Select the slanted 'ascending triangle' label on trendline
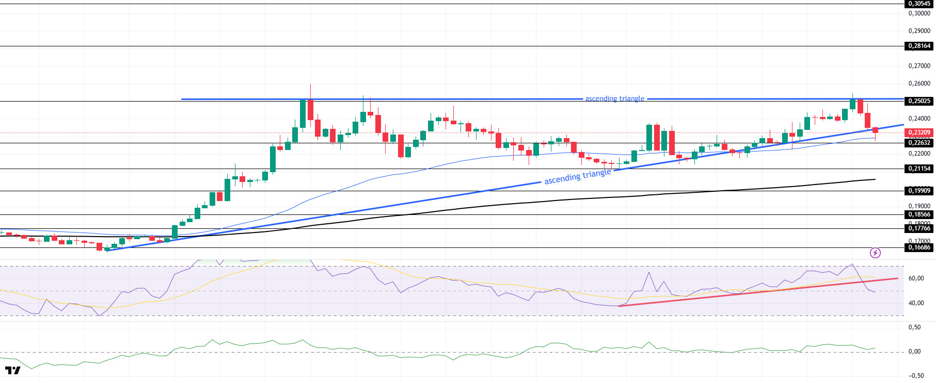The image size is (936, 383). (578, 176)
